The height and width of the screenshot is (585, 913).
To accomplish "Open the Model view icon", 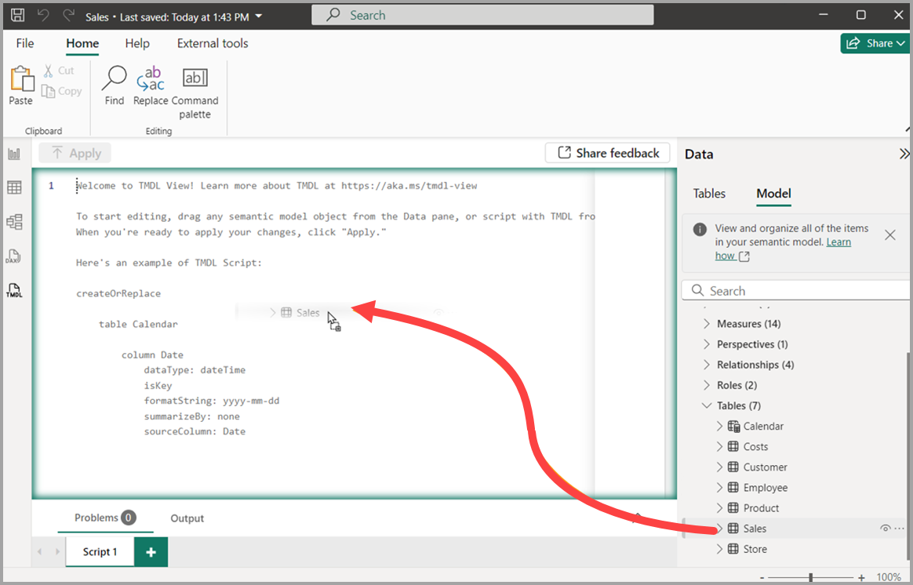I will (13, 222).
